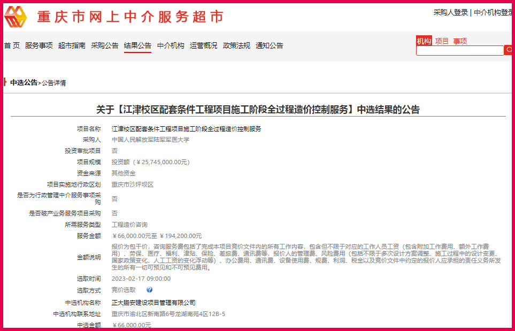Open the 政策法规 menu item
The height and width of the screenshot is (331, 515).
[236, 45]
